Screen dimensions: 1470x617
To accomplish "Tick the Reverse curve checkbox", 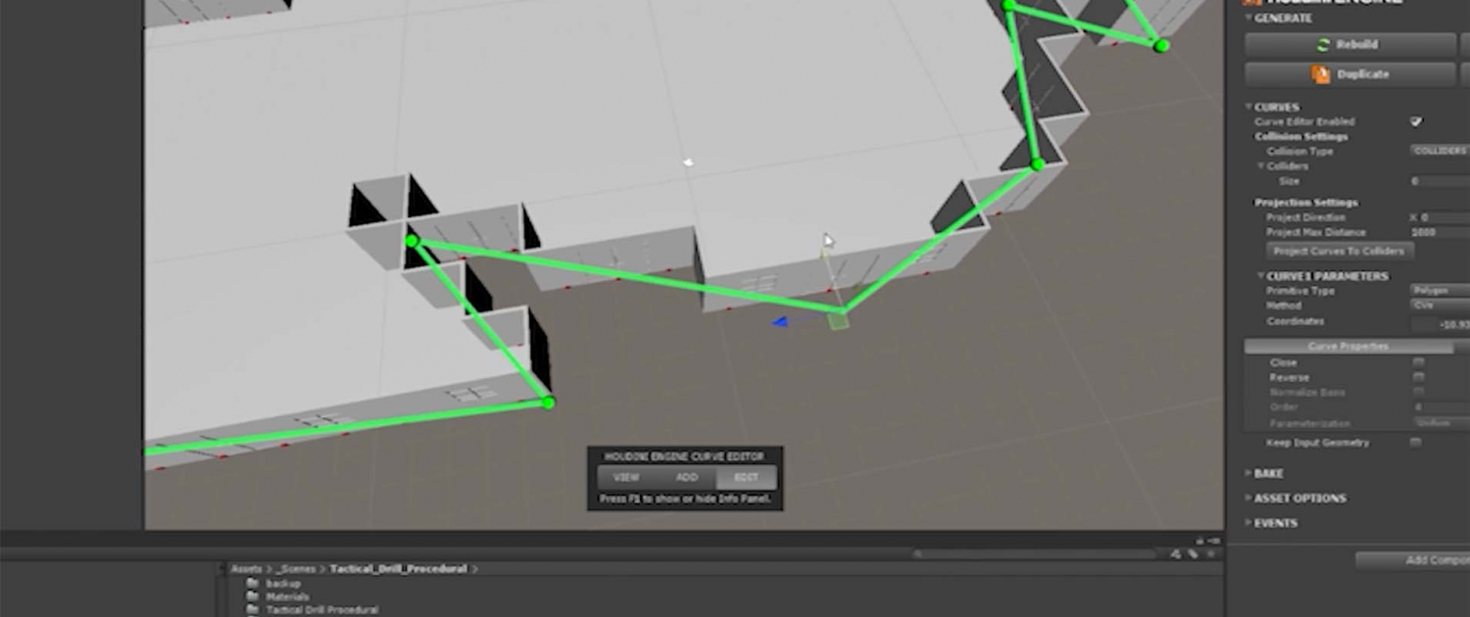I will click(x=1417, y=377).
